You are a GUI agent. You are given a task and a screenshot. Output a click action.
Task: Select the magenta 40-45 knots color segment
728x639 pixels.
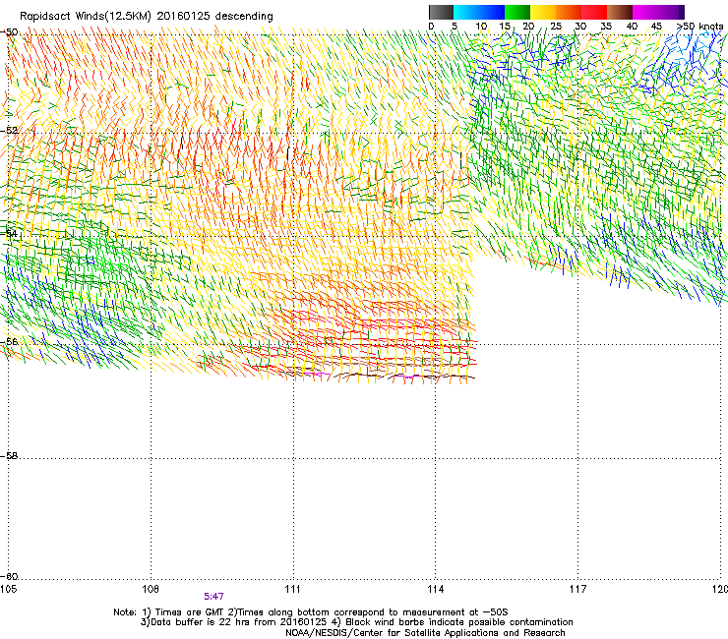click(x=645, y=12)
